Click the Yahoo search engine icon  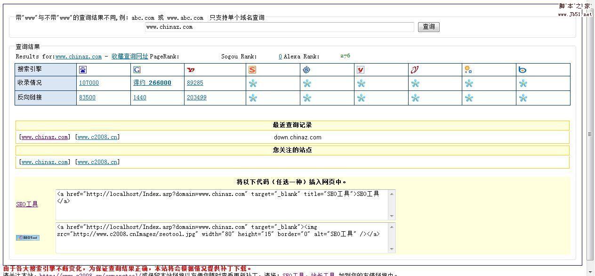click(x=191, y=70)
